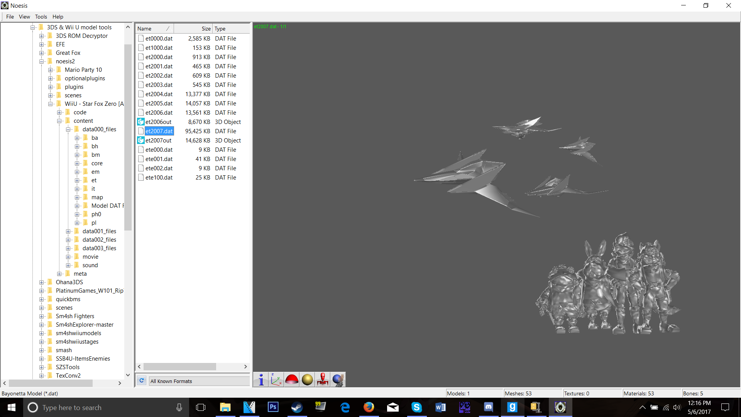Open the volume control in system tray
The height and width of the screenshot is (417, 741).
click(677, 407)
